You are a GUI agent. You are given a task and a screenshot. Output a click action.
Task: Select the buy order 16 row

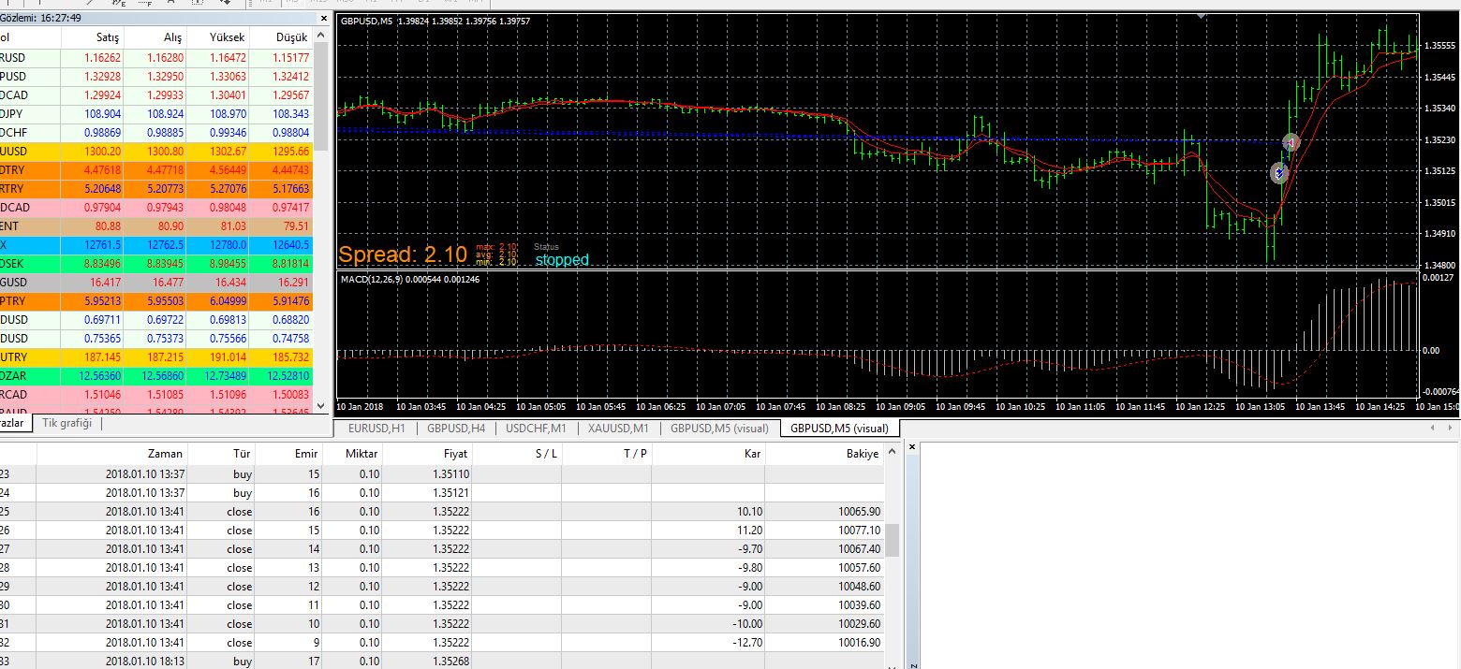(442, 493)
